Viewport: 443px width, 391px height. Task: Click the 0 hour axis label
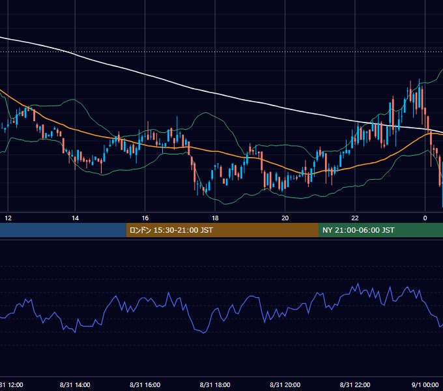click(425, 218)
